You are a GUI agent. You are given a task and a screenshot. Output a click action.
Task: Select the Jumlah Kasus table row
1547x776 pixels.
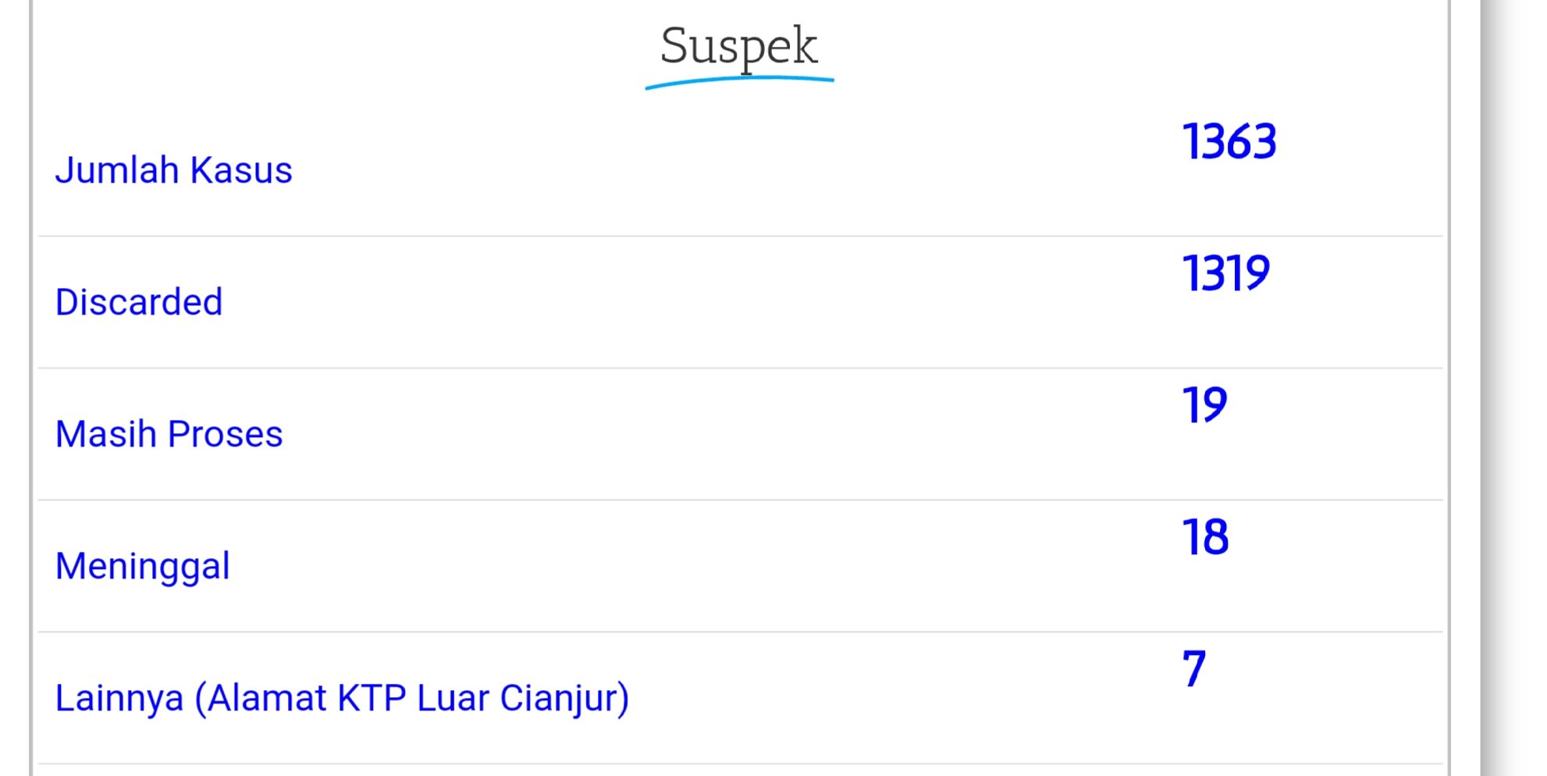(x=740, y=170)
